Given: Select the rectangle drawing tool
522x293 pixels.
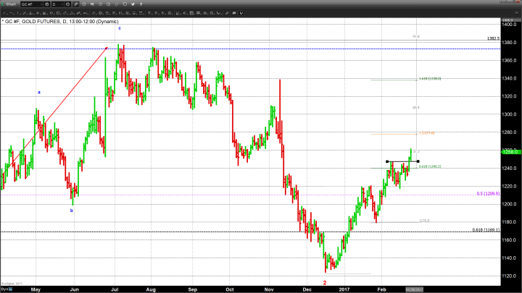Looking at the screenshot, I should coord(58,13).
